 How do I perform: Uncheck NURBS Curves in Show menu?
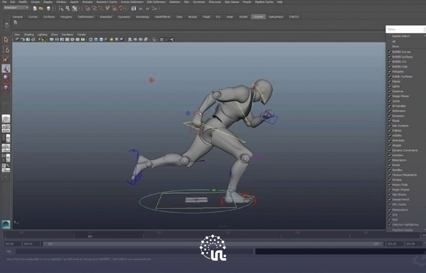[x=389, y=52]
